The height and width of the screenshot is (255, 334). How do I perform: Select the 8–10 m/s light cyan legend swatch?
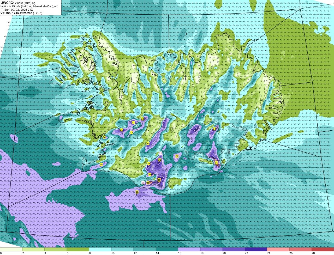[100, 250]
